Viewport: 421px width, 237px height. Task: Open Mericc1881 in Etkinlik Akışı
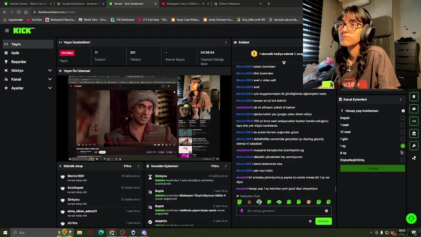[76, 176]
